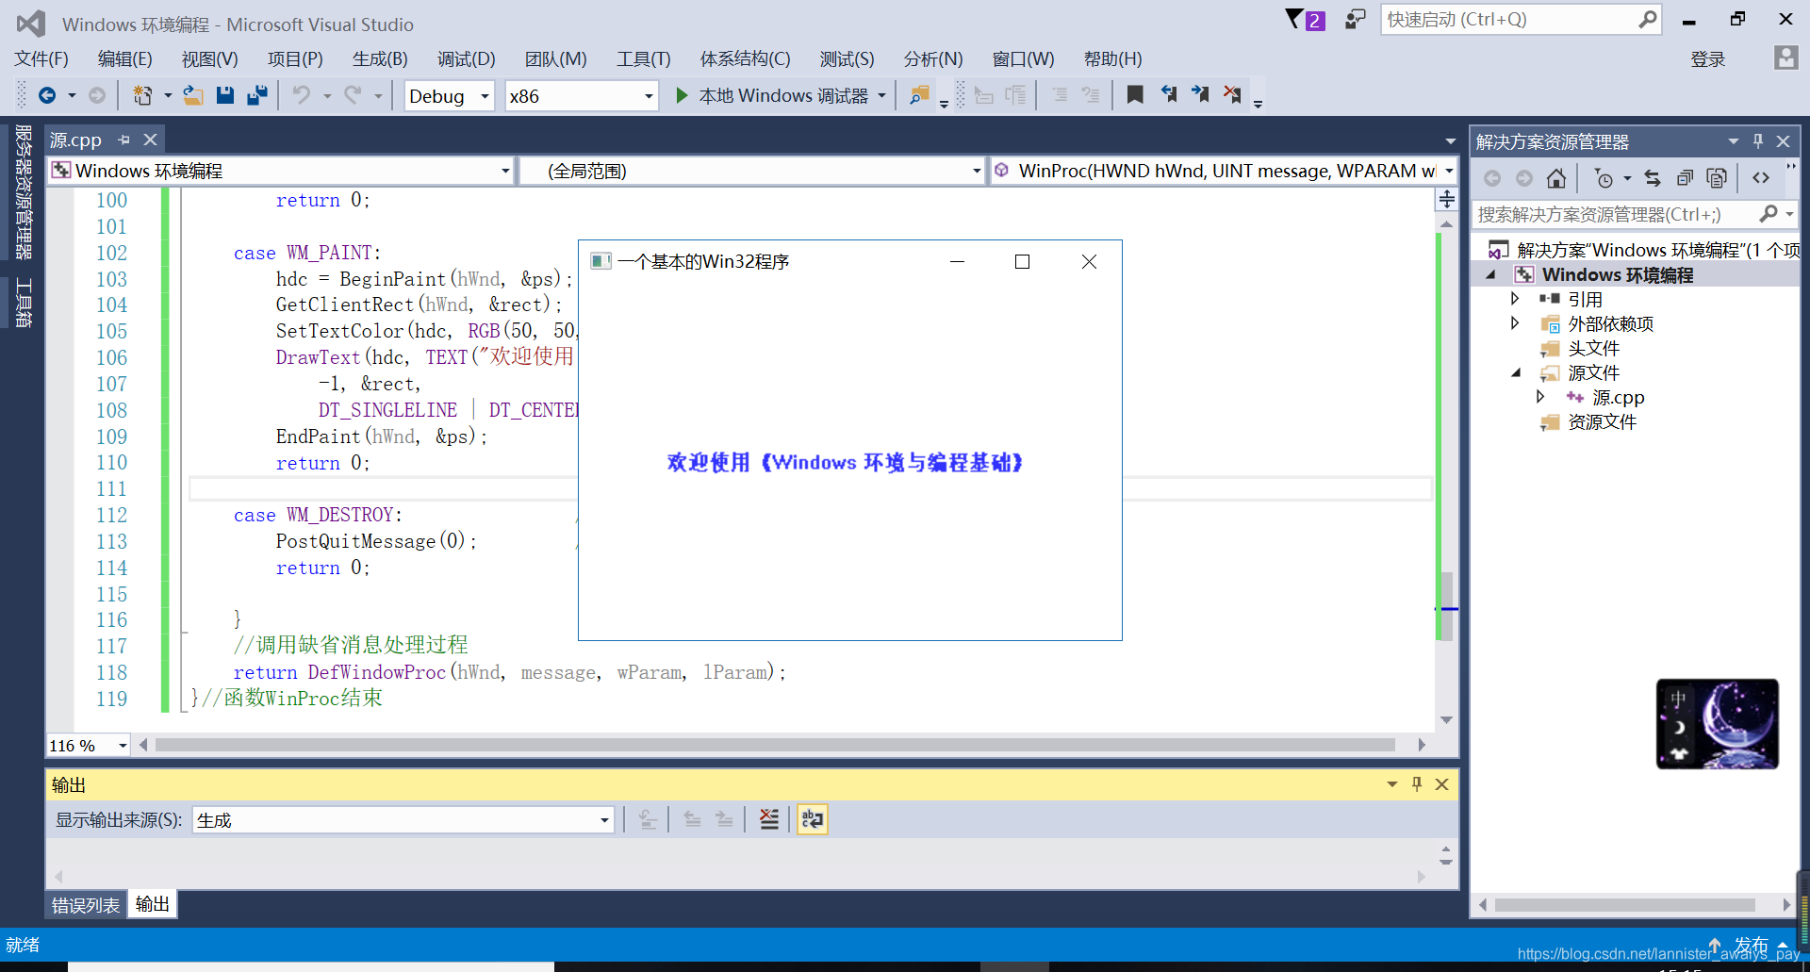Click the Navigate Backward arrow icon
Screen dimensions: 1810x972
point(49,94)
